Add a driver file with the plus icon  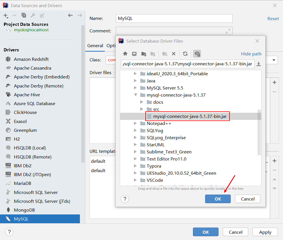pyautogui.click(x=275, y=83)
